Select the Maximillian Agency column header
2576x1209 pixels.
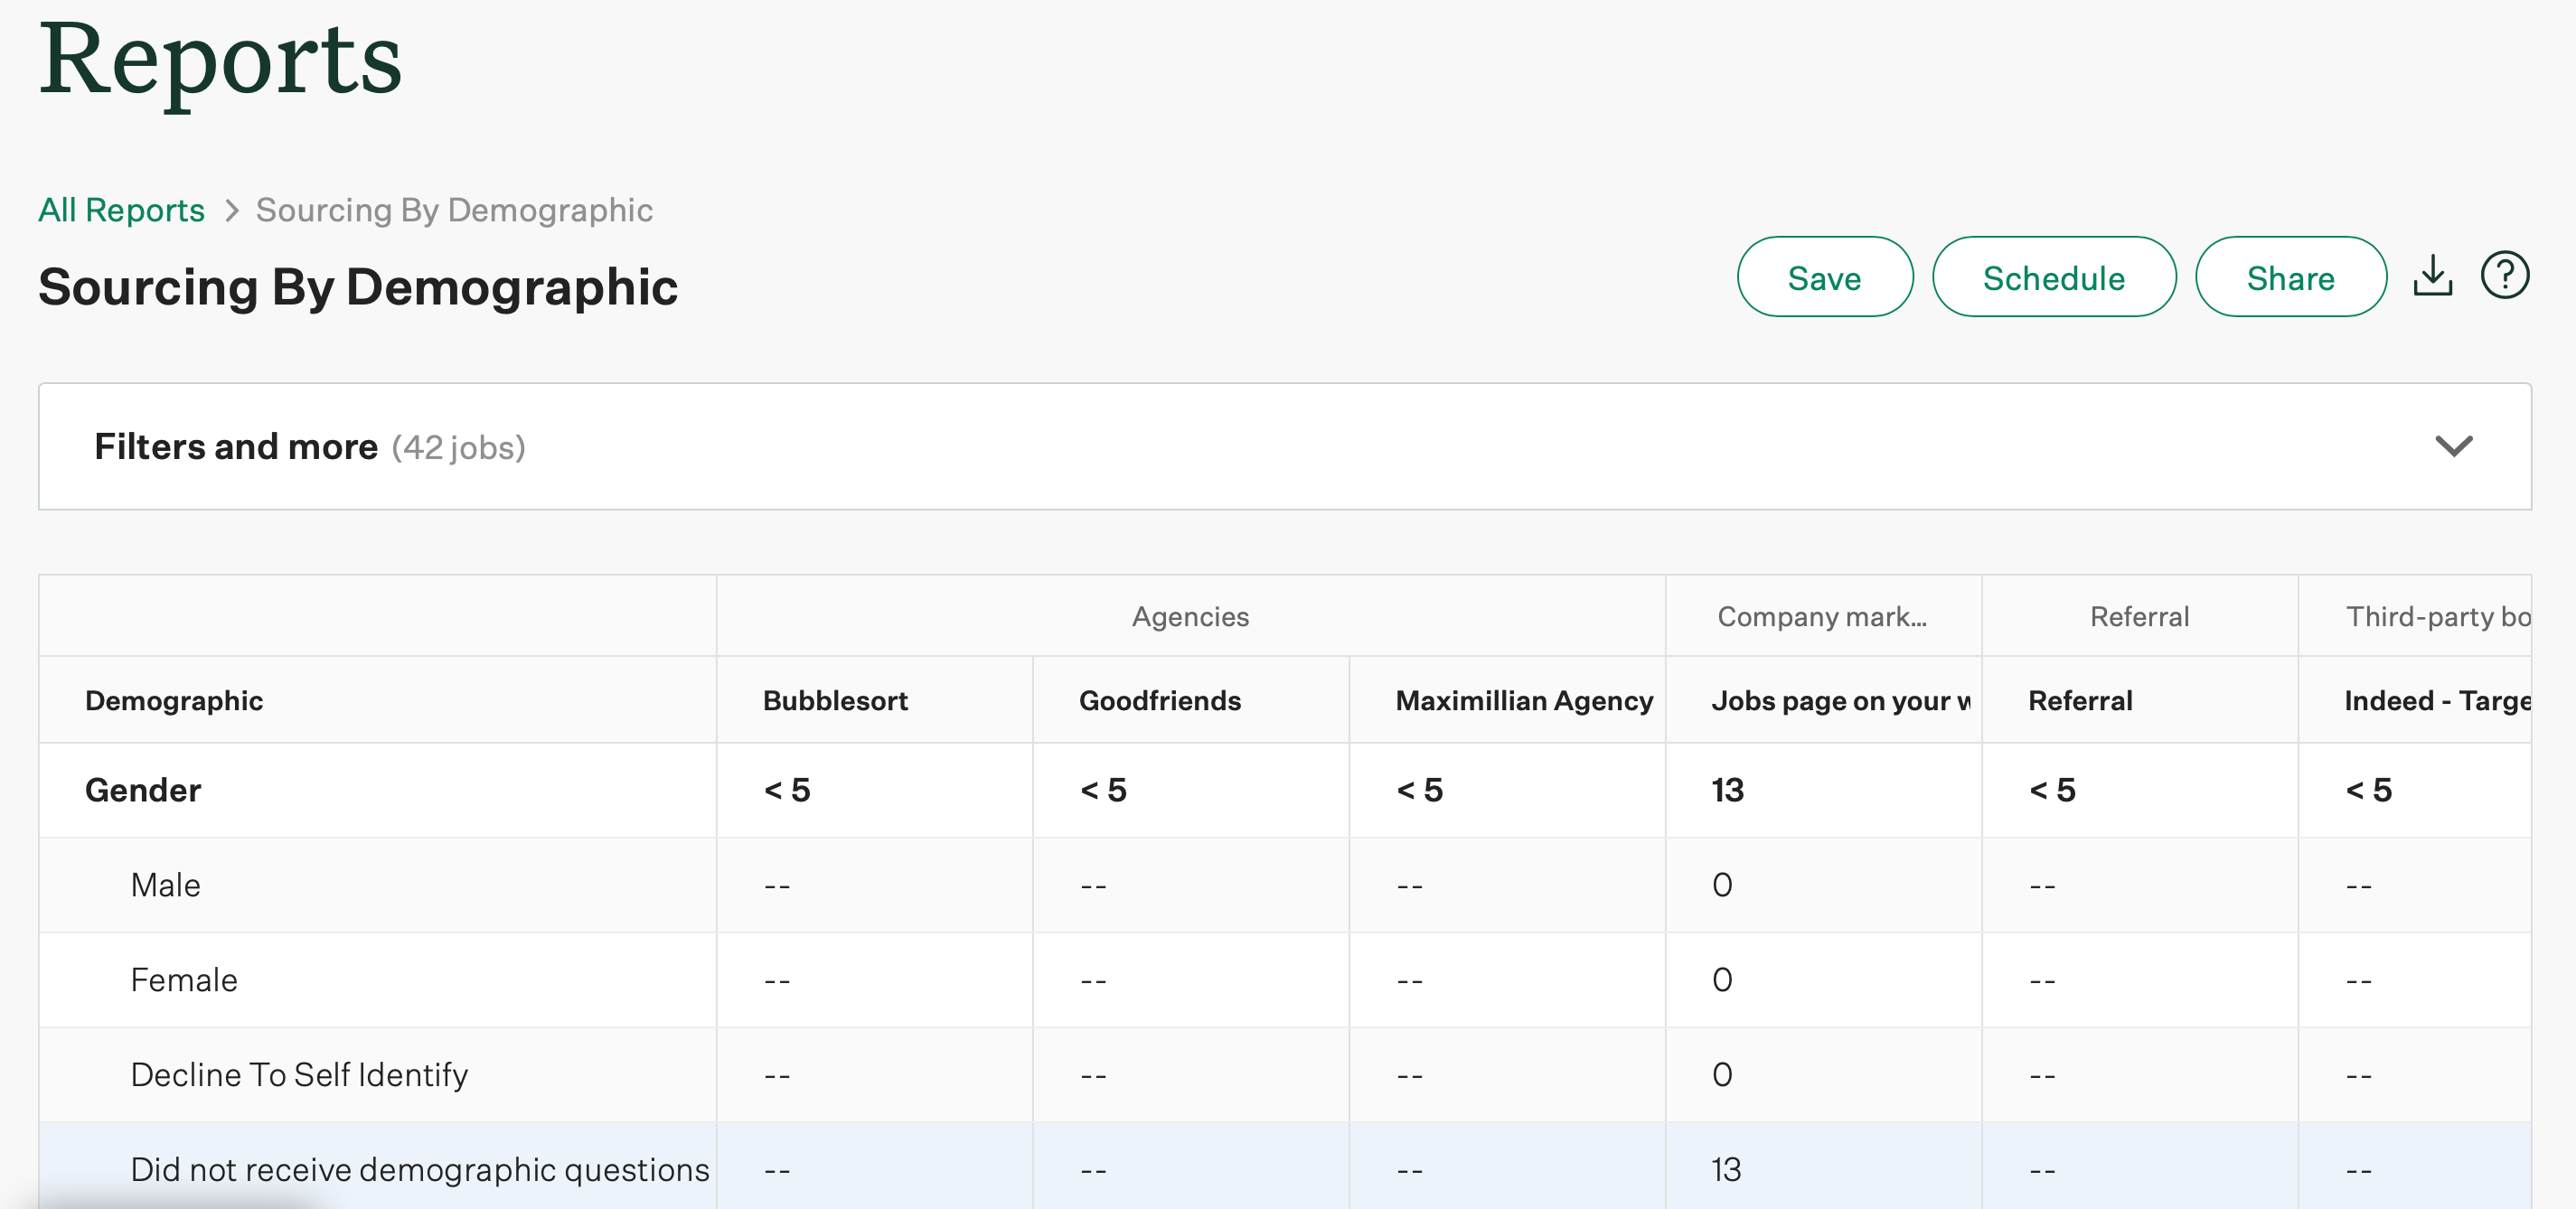click(x=1524, y=700)
